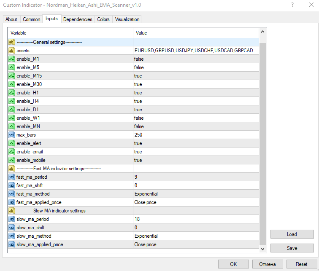
Task: Open fast_ma_applied_price Close price list
Action: click(x=196, y=202)
